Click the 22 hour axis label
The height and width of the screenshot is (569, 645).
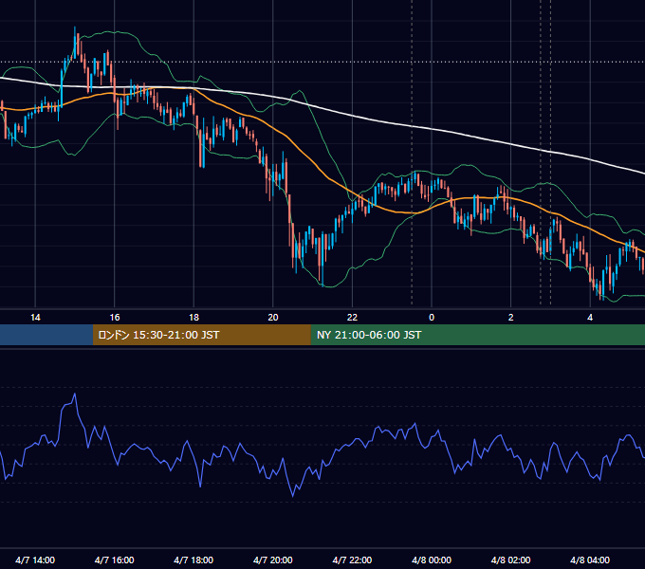pyautogui.click(x=352, y=318)
